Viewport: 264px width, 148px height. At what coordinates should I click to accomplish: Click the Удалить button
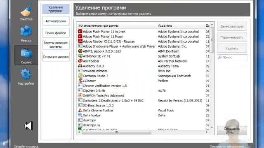[232, 49]
